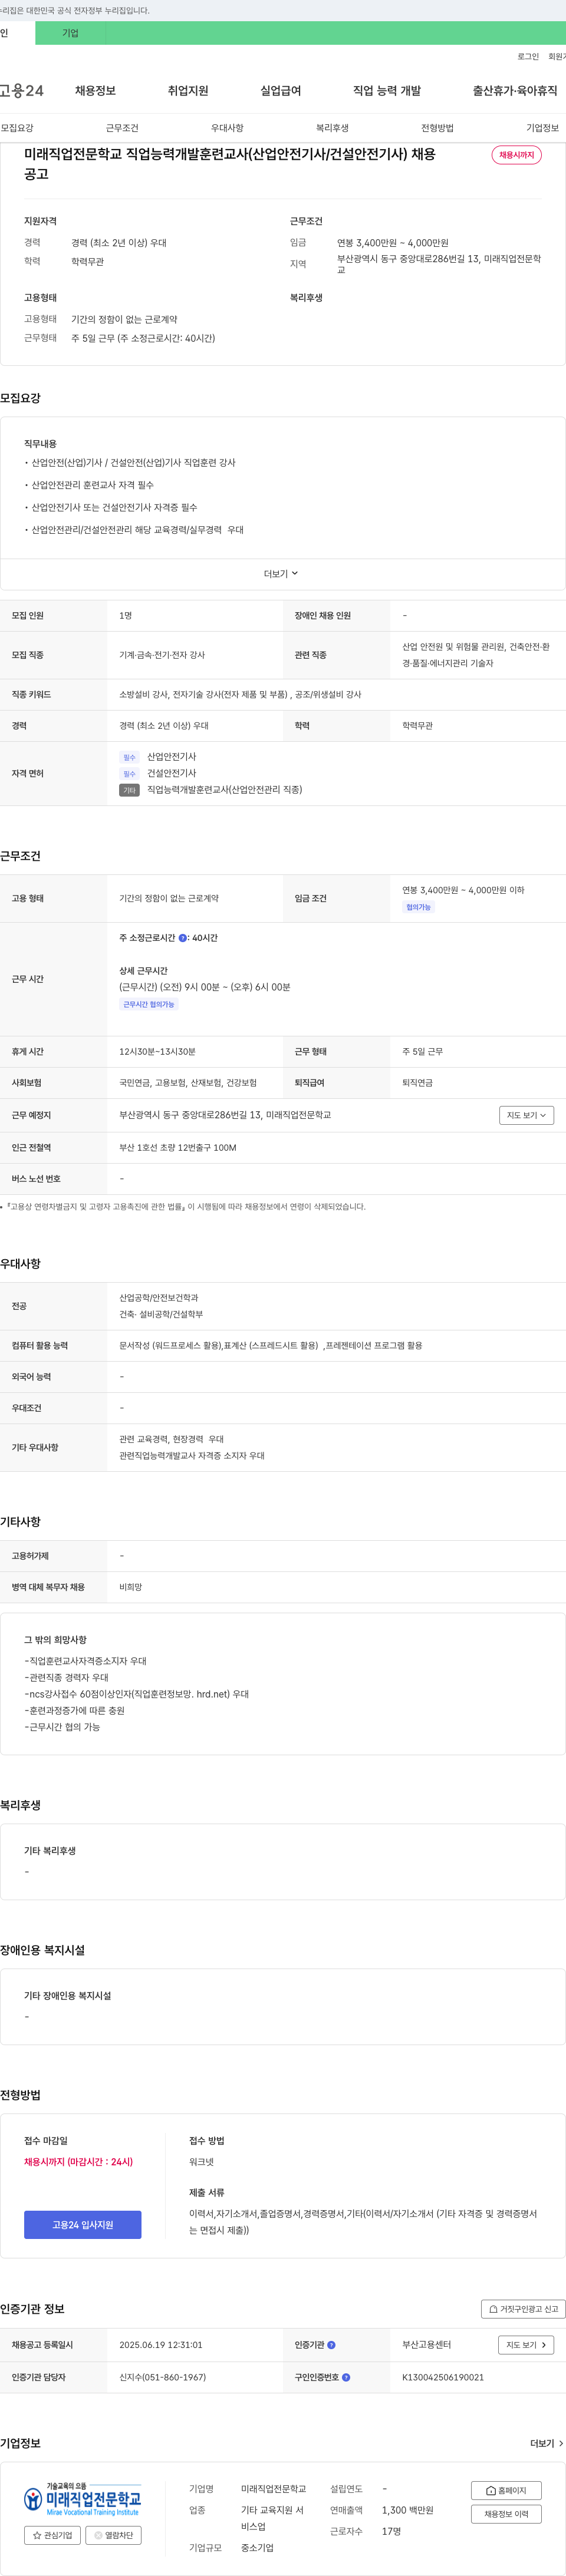Screen dimensions: 566x2576
Task: Open 지도 보기 dropdown for 근무 예정지
Action: click(526, 1115)
